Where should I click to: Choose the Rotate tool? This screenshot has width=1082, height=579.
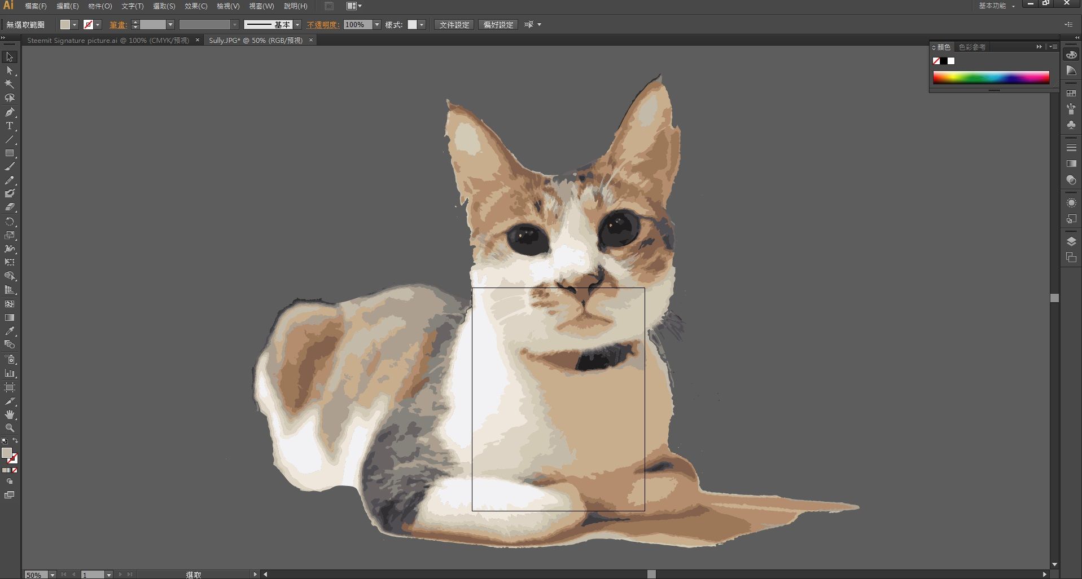tap(10, 222)
